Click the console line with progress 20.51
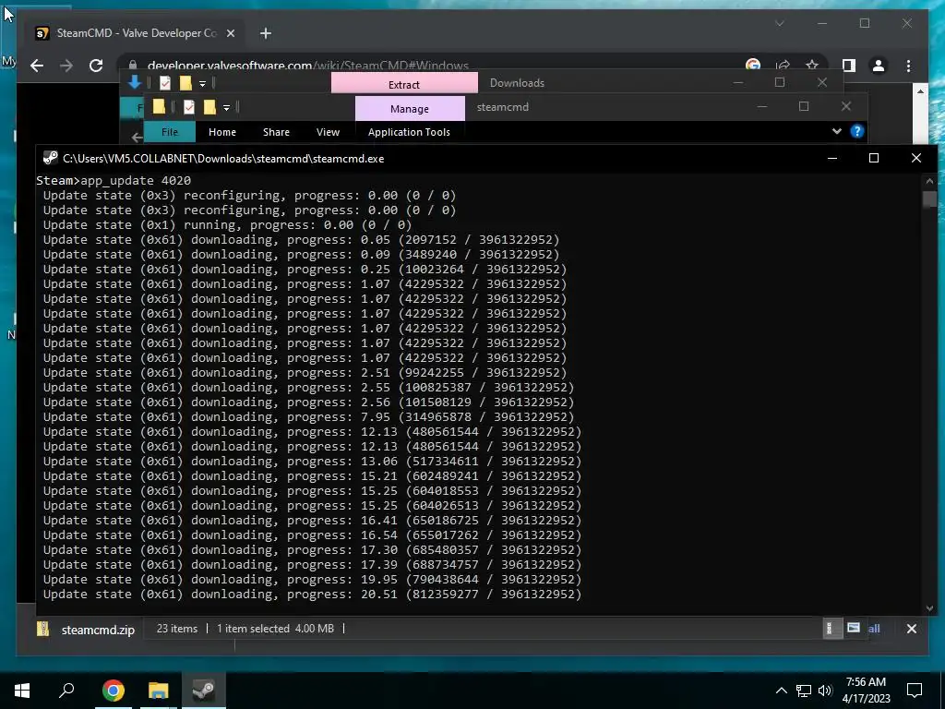The image size is (945, 709). pos(312,595)
